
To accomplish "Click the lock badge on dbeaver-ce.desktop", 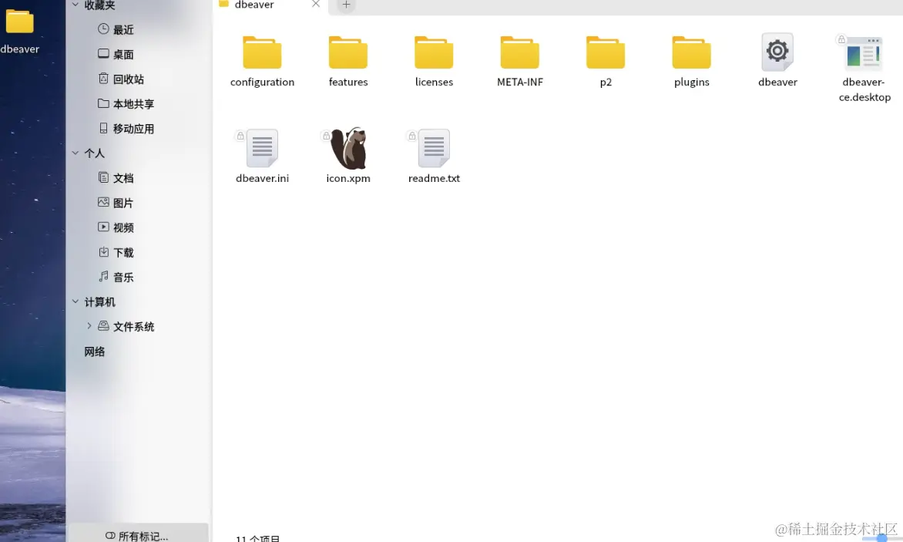I will click(841, 40).
